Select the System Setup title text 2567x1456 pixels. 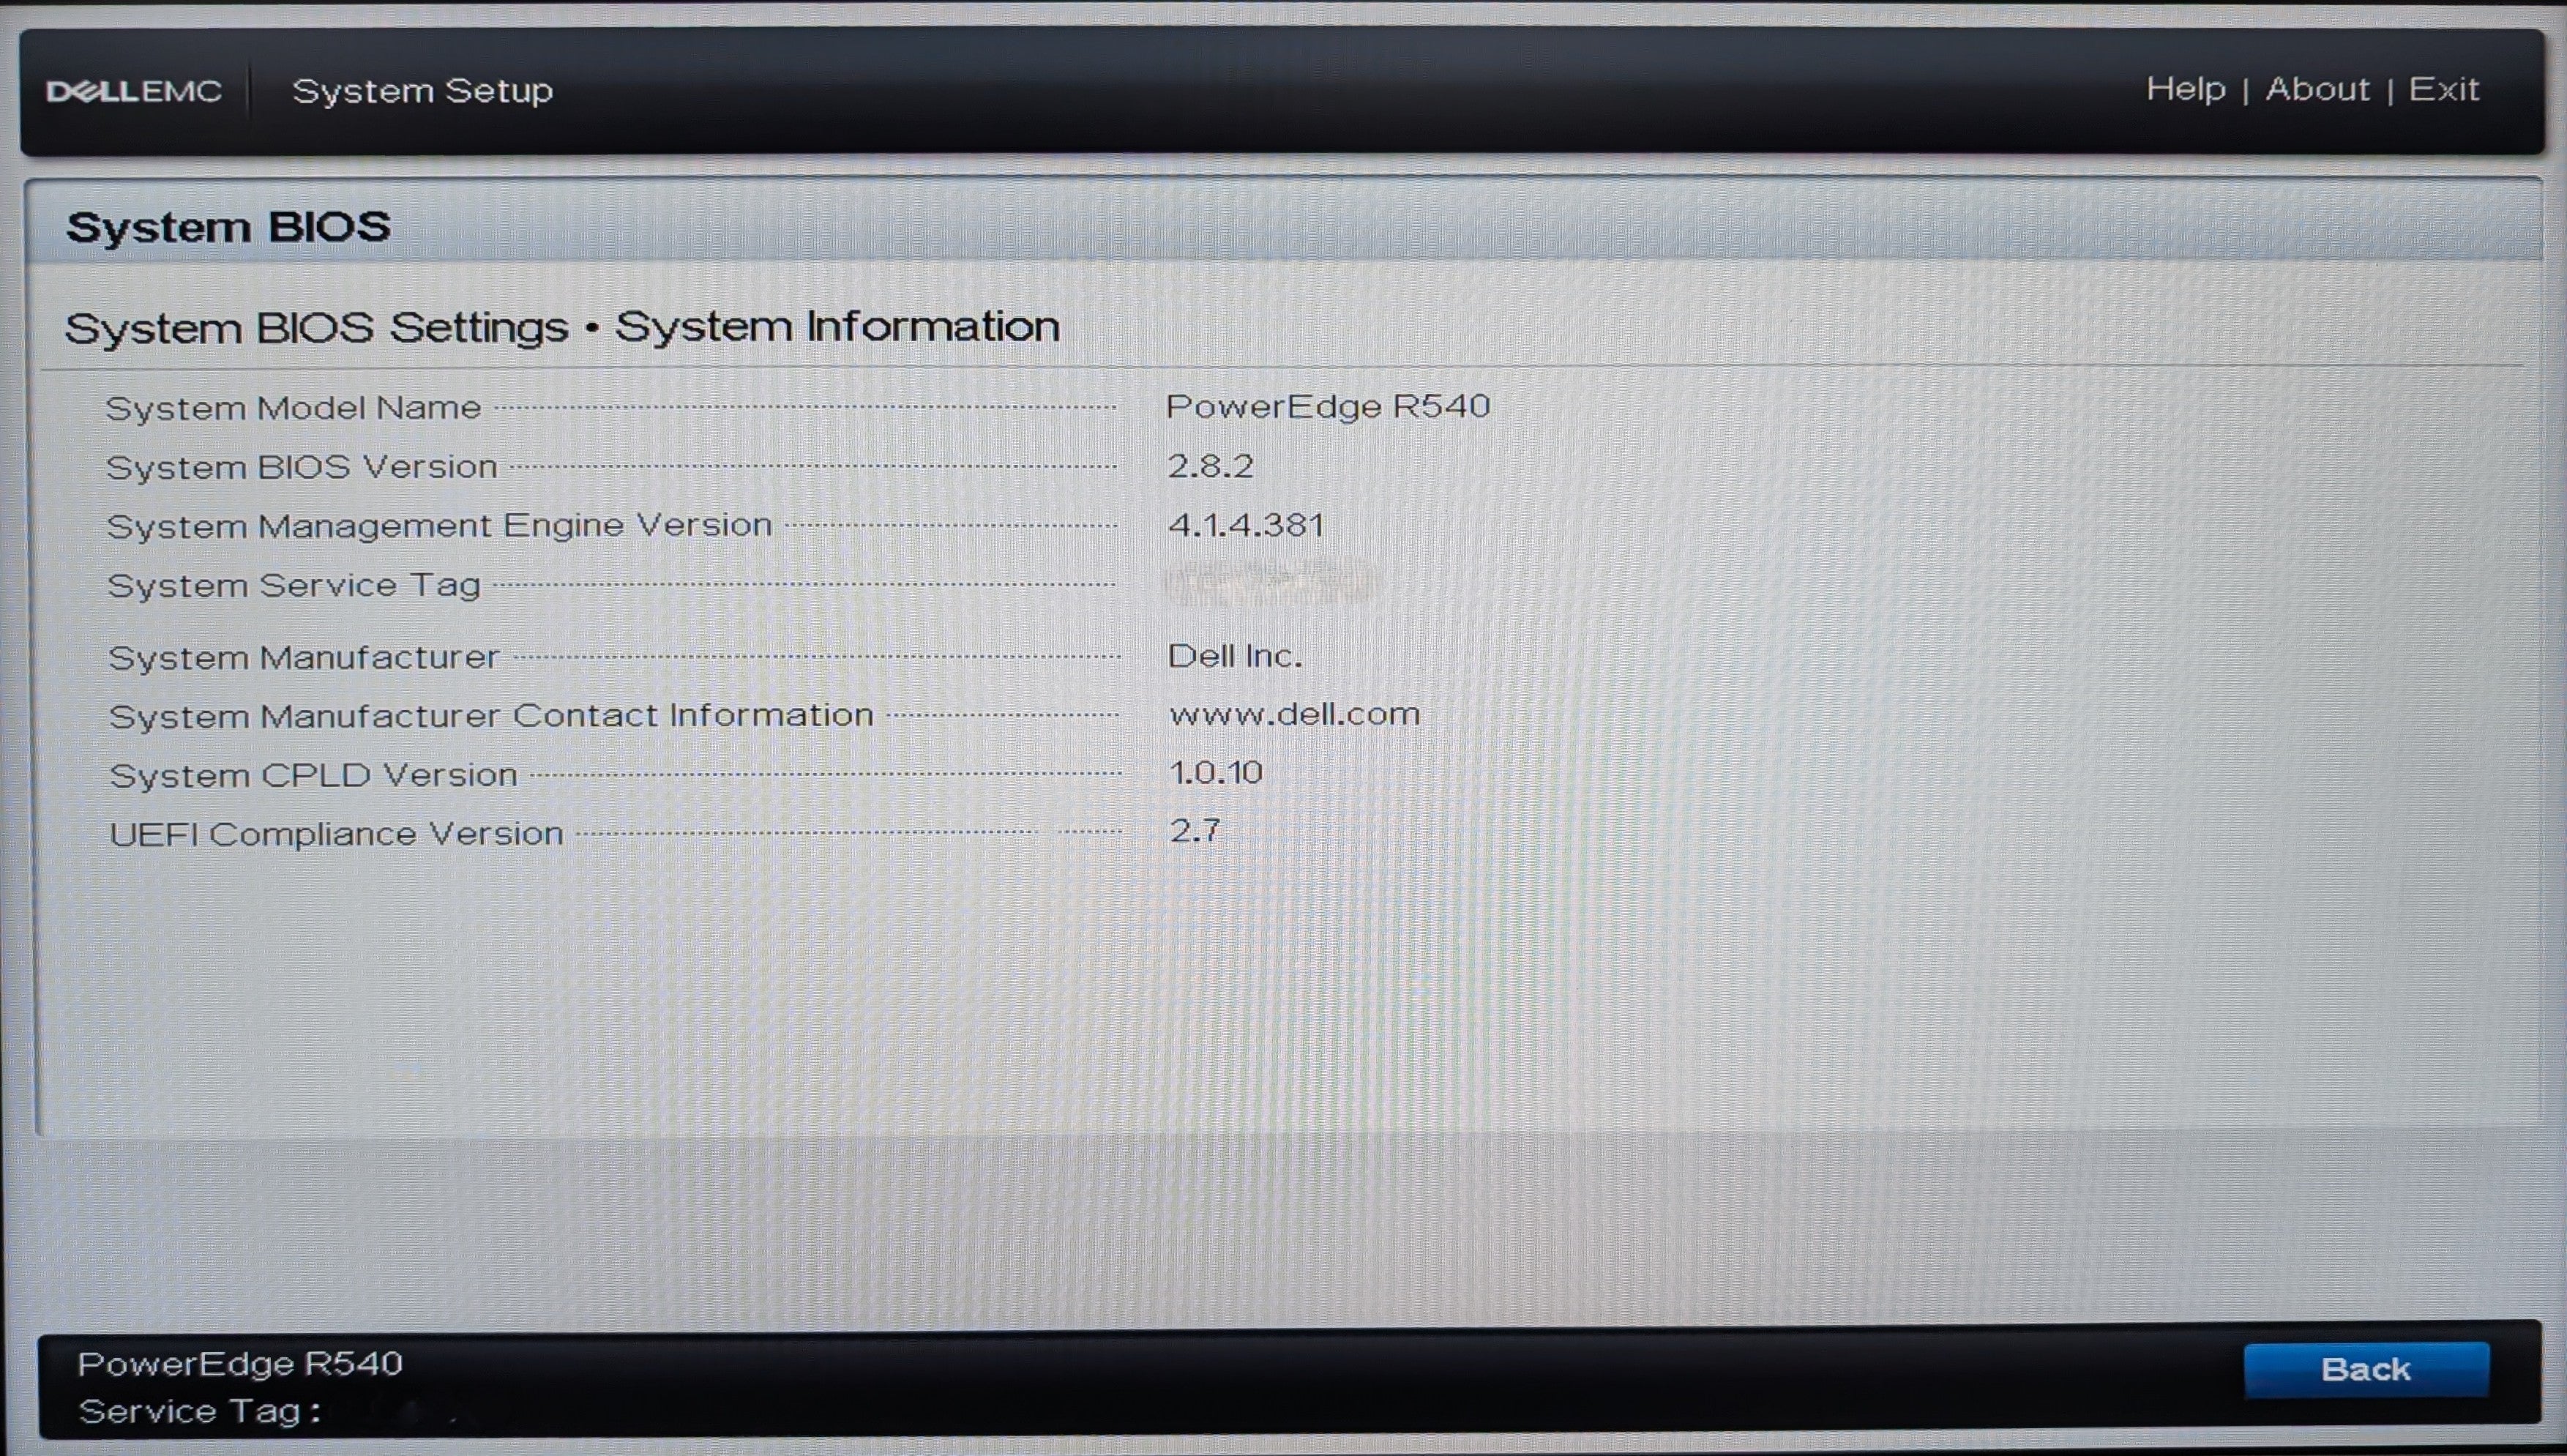click(422, 91)
